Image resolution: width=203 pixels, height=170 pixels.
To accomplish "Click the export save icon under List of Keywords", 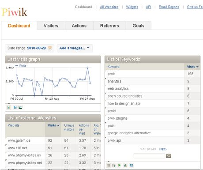I will 132,165.
